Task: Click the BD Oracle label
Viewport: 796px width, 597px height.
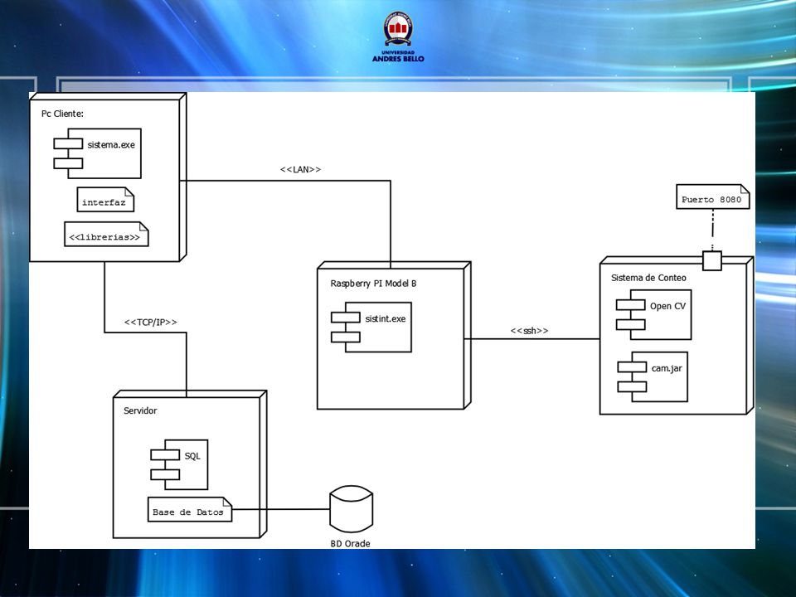Action: point(350,544)
